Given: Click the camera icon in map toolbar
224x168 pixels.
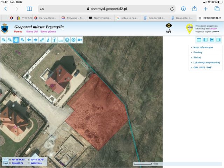Looking at the screenshot, I should [x=80, y=40].
